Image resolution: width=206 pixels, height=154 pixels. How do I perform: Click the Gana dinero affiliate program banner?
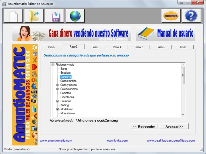tap(72, 34)
